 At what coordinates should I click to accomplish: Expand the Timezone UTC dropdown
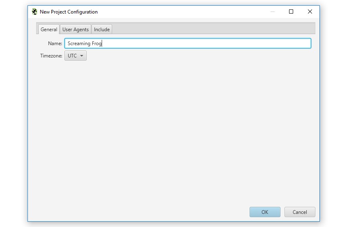pos(76,56)
